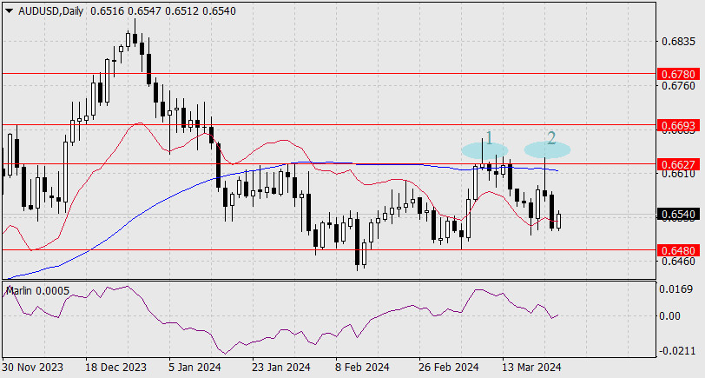Click the 30 Nov 2023 date label
The width and height of the screenshot is (705, 378).
(32, 368)
